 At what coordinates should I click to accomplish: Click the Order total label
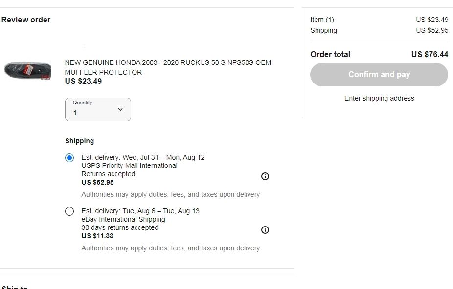point(330,54)
